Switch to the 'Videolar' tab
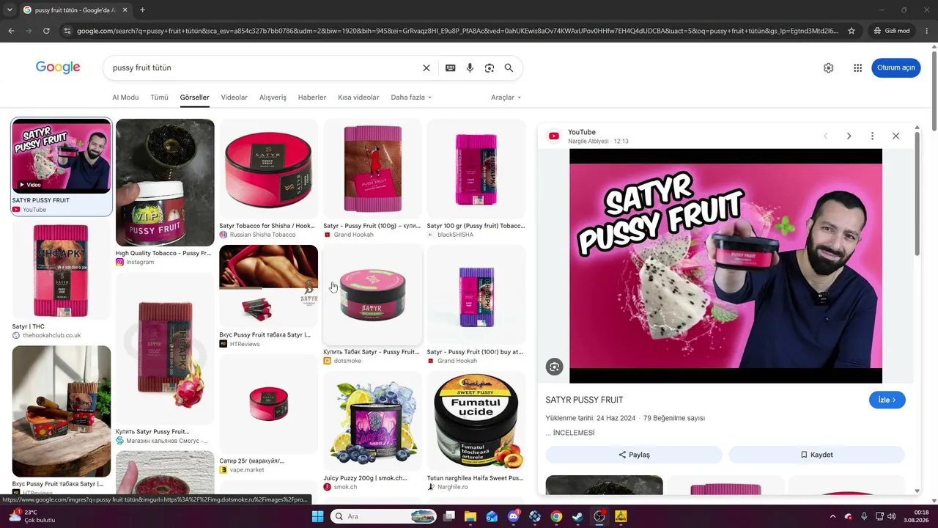Image resolution: width=938 pixels, height=528 pixels. tap(234, 98)
